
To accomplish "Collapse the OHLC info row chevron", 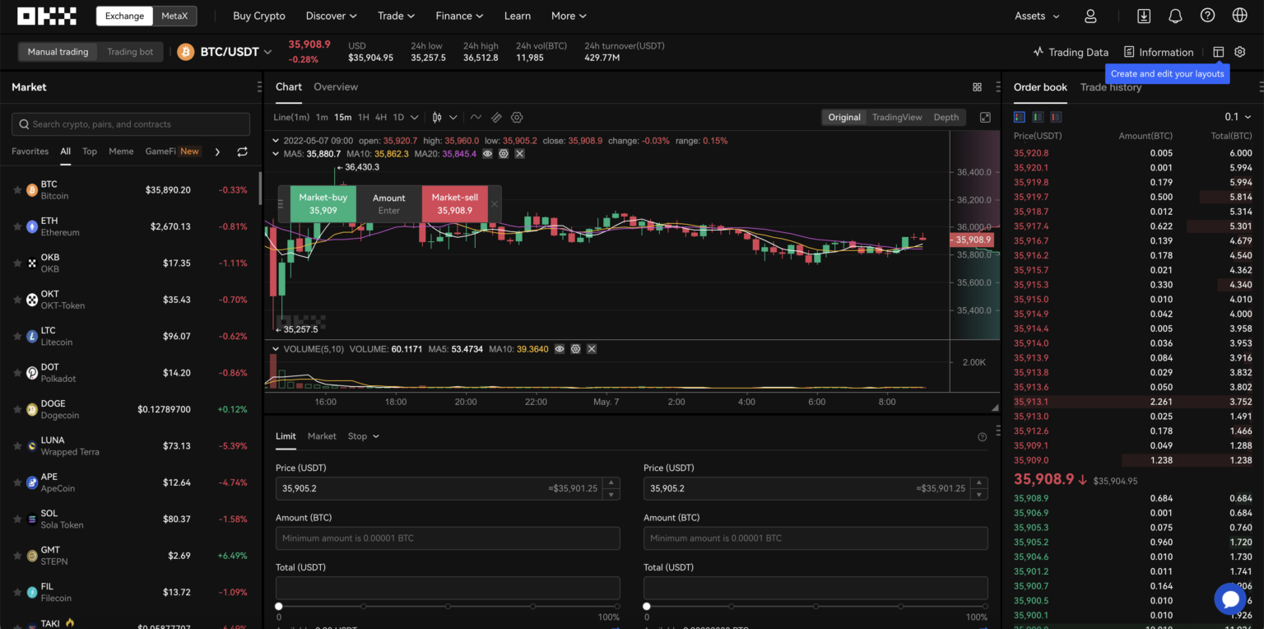I will [x=277, y=141].
